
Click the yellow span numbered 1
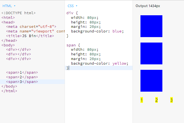click(142, 100)
